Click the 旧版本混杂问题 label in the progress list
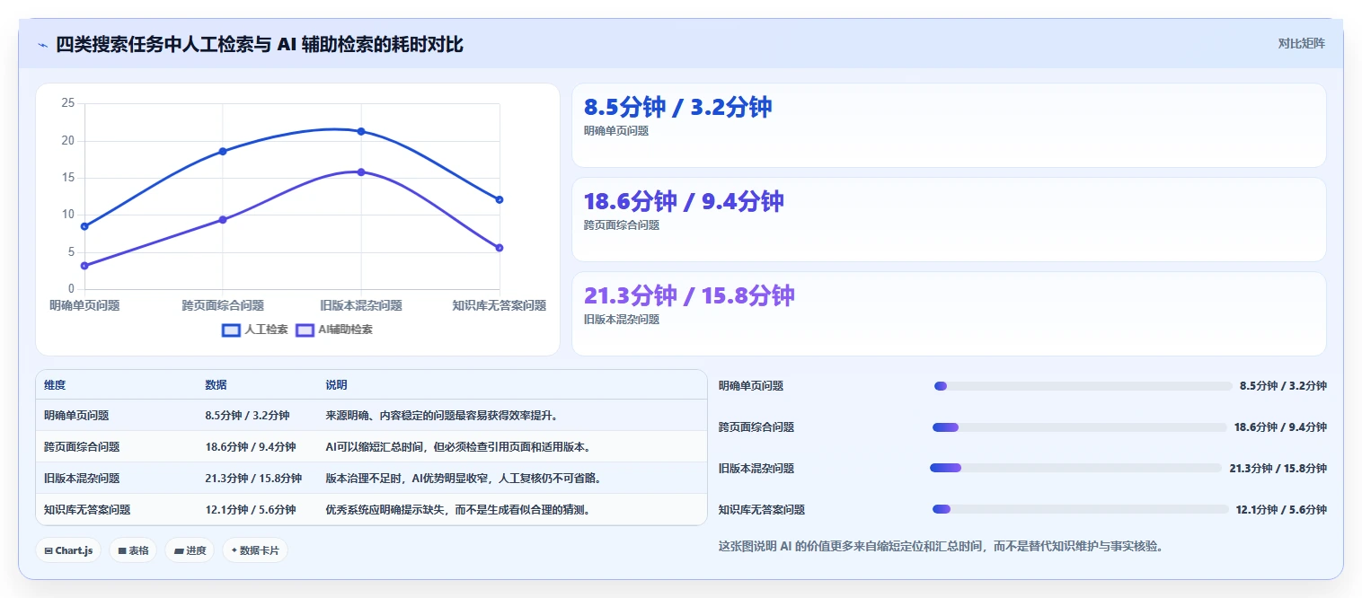 pos(756,468)
